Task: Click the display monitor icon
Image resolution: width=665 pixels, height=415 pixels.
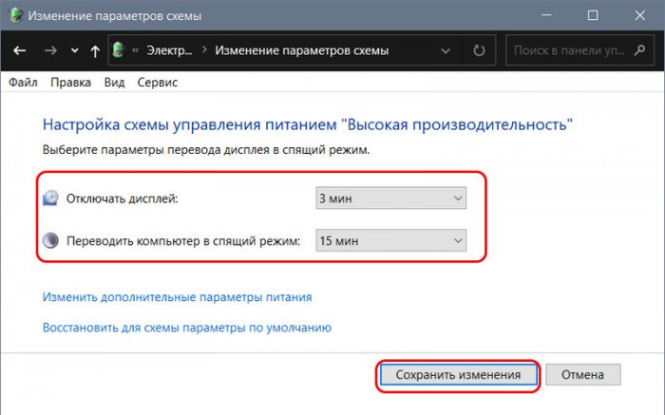Action: coord(50,198)
